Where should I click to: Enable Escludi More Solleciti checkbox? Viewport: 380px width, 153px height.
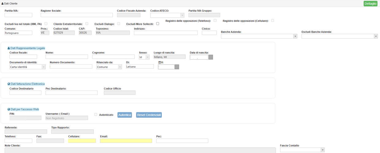tap(158, 24)
